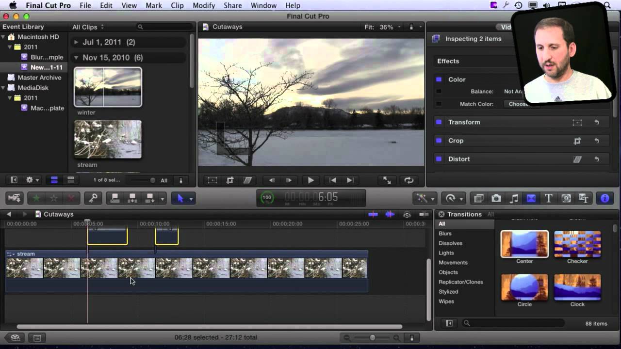Viewport: 621px width, 349px height.
Task: Choose the Crop tool below the viewer
Action: coord(230,180)
